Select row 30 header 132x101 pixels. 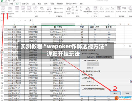tap(2, 98)
